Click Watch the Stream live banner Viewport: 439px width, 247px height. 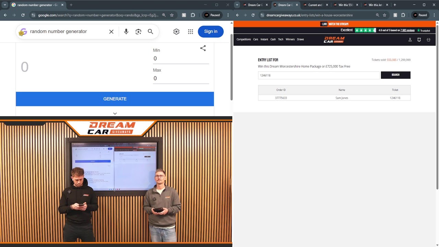click(334, 24)
